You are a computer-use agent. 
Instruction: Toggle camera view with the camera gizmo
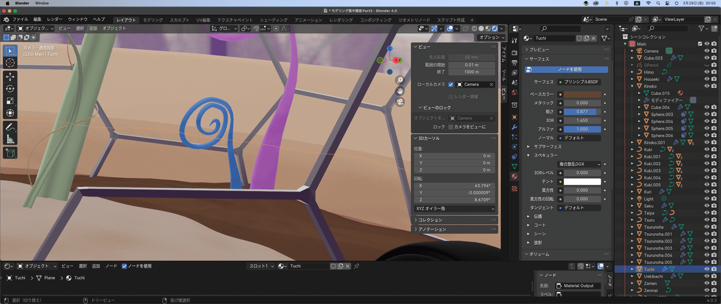tap(400, 102)
